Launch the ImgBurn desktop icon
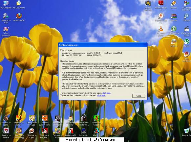Screen dimensions: 191x142 point(174,43)
